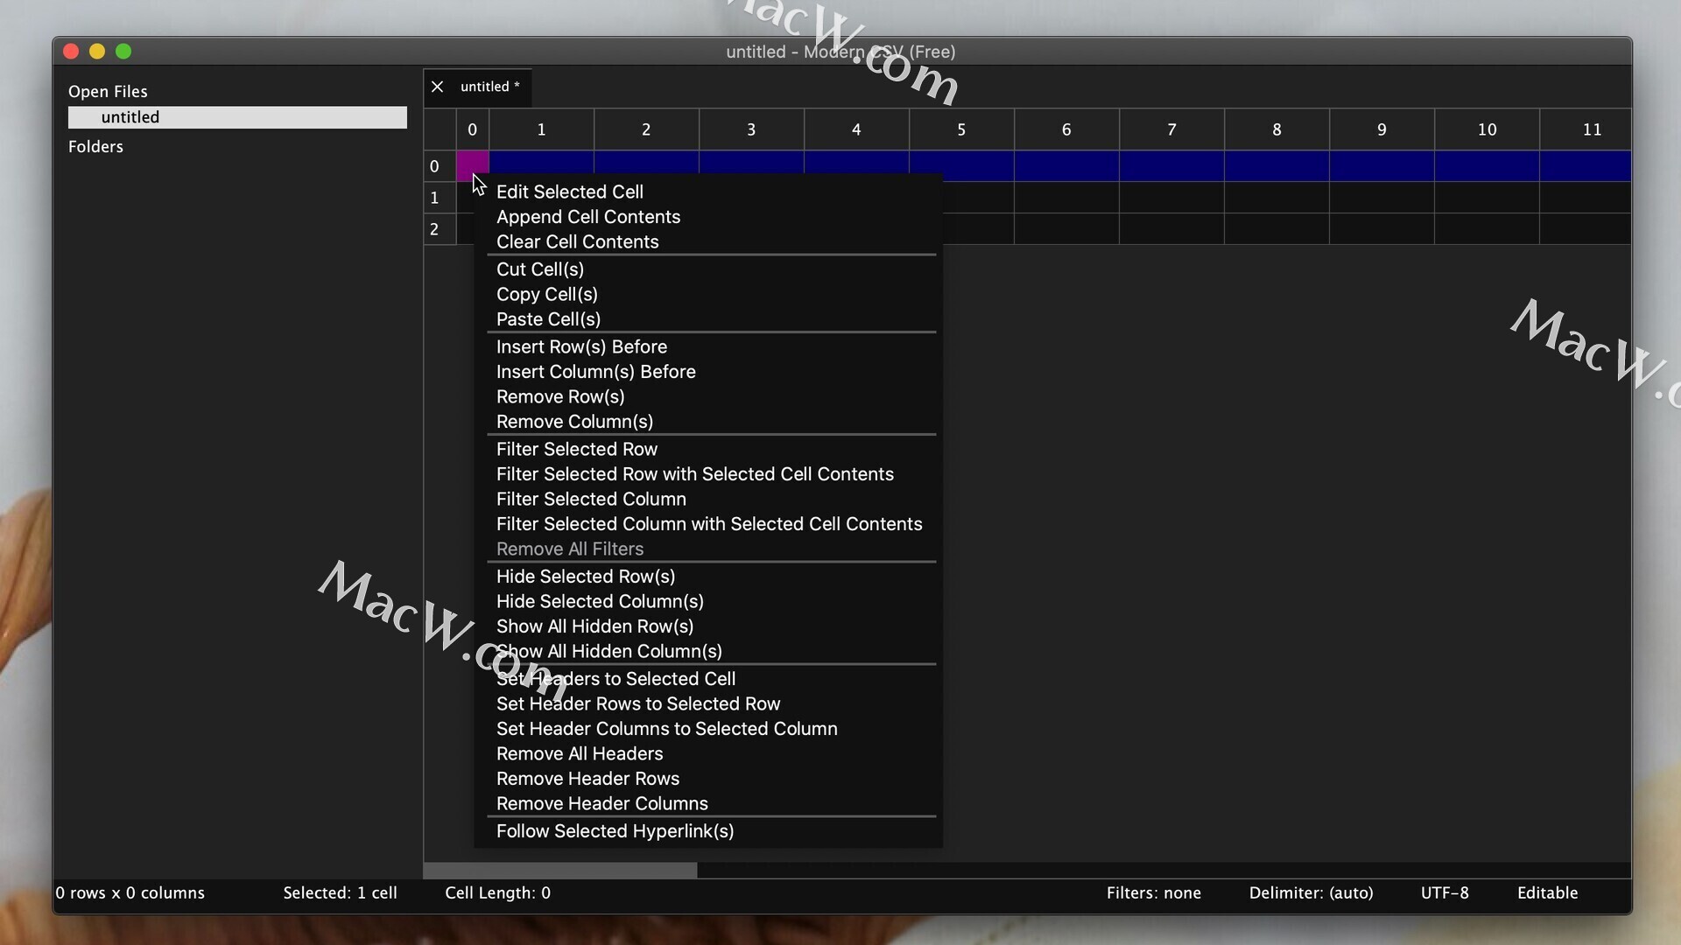Select column header 0
This screenshot has width=1681, height=945.
click(x=472, y=129)
